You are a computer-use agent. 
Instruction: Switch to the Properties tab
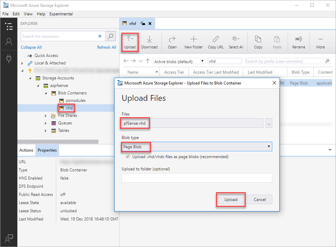click(x=47, y=150)
